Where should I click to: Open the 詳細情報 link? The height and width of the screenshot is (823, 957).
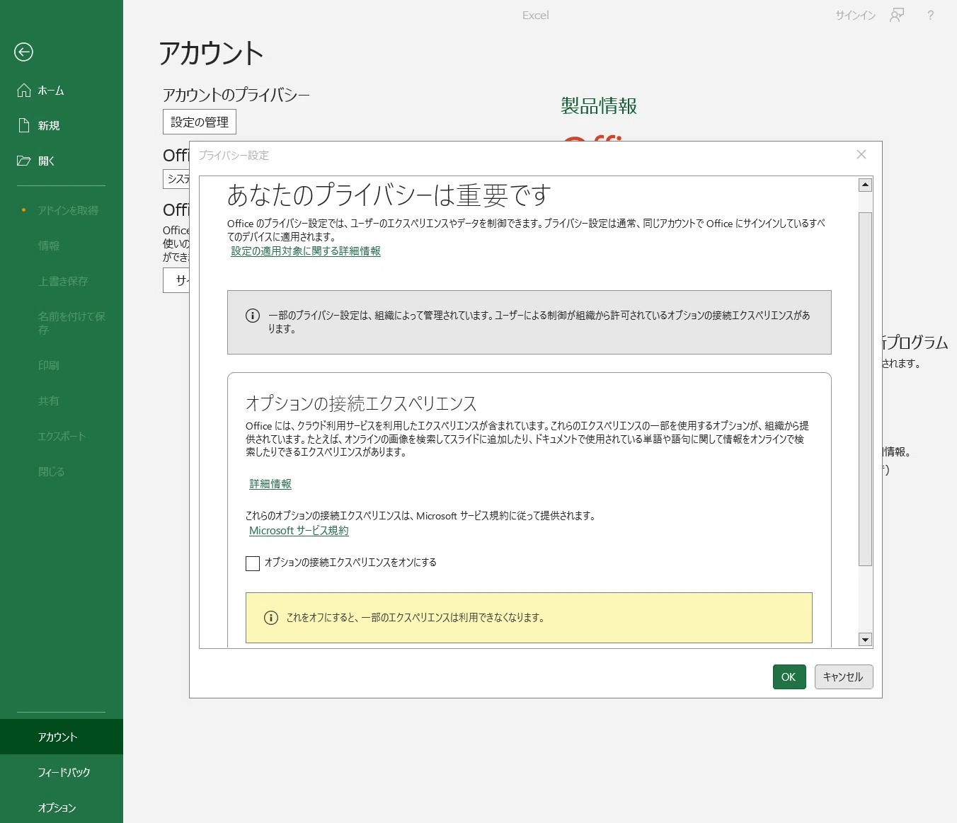point(270,483)
